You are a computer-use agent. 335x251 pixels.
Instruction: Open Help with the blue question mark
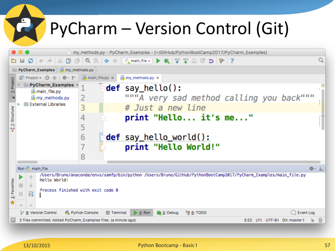click(x=232, y=61)
